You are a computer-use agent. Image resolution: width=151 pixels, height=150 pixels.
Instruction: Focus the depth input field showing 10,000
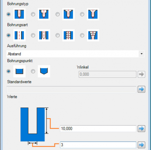pyautogui.click(x=98, y=129)
